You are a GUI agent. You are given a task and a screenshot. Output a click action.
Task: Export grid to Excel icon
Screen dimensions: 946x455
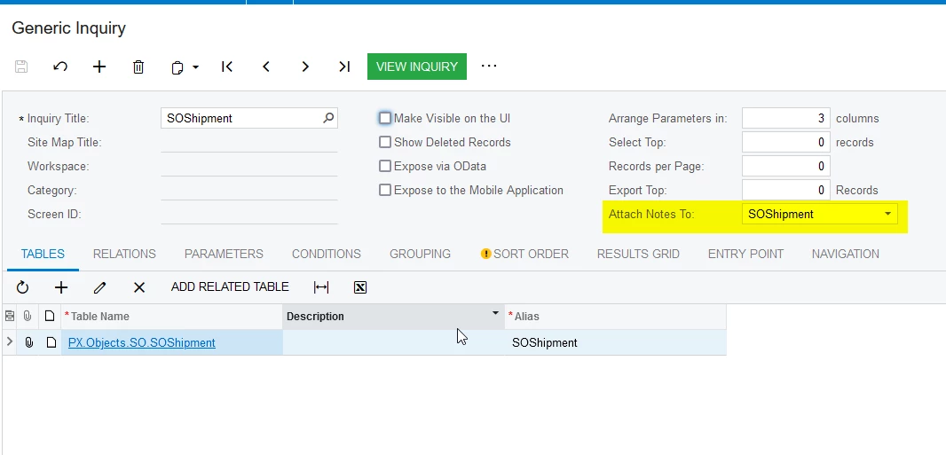pos(360,287)
